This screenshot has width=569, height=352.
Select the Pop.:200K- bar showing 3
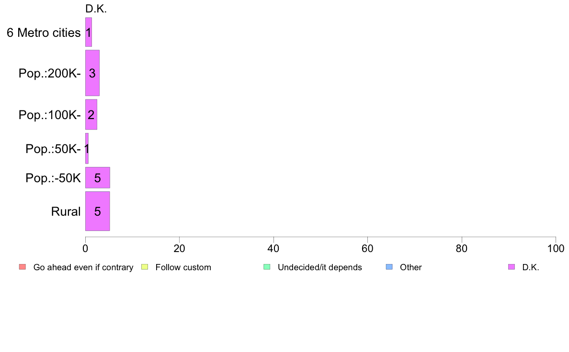(x=92, y=73)
